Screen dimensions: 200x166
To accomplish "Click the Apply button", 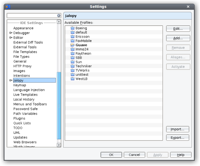I will pyautogui.click(x=158, y=155).
